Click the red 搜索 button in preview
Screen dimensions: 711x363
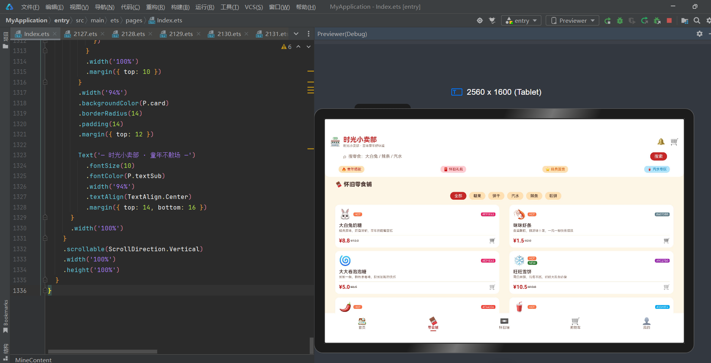coord(658,156)
